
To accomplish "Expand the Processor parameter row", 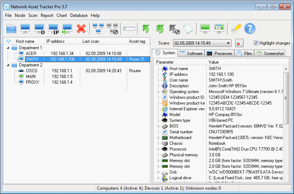I will coord(158,149).
